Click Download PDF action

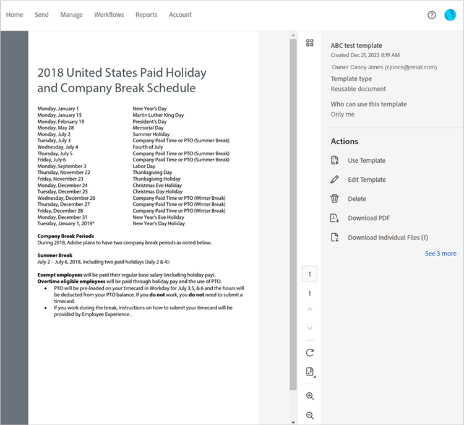point(368,218)
